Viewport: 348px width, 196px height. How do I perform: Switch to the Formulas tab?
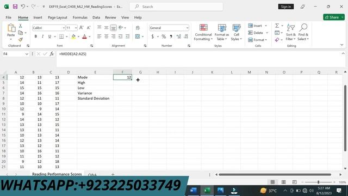click(80, 17)
